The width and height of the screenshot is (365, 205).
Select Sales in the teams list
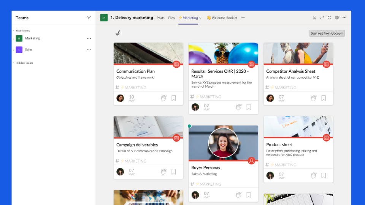[29, 50]
